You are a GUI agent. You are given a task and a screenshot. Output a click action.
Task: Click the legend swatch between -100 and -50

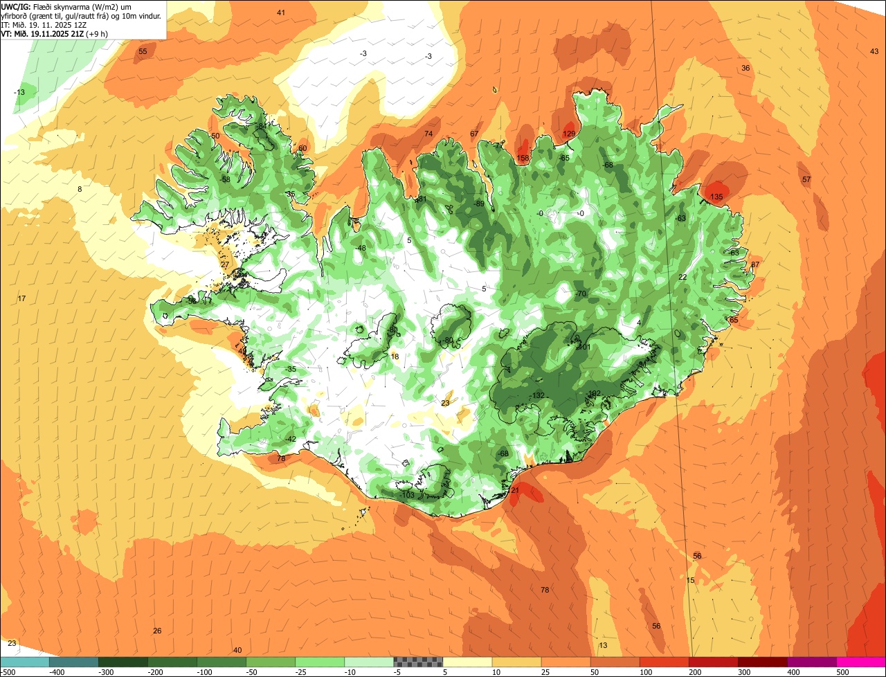[x=221, y=662]
